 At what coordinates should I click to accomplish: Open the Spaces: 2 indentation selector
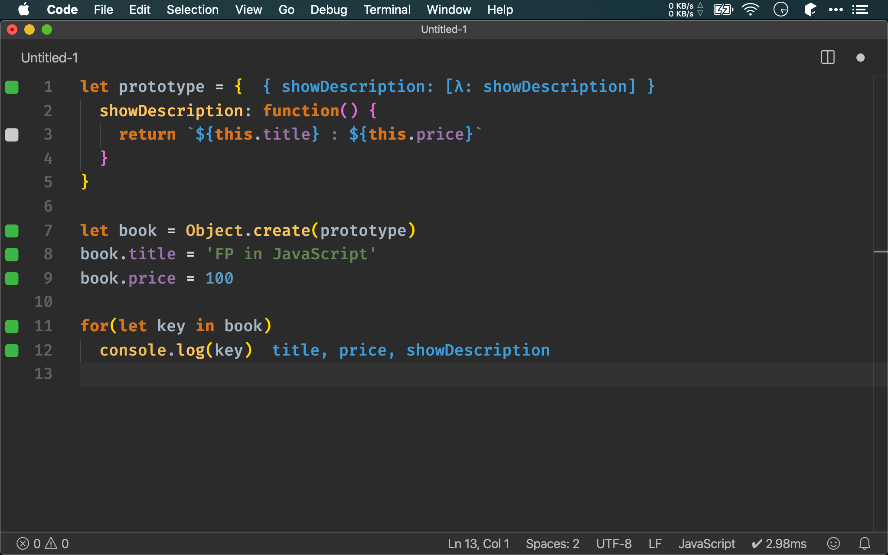pyautogui.click(x=552, y=543)
